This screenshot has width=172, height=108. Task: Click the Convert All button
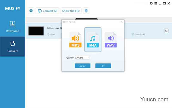pyautogui.click(x=48, y=11)
